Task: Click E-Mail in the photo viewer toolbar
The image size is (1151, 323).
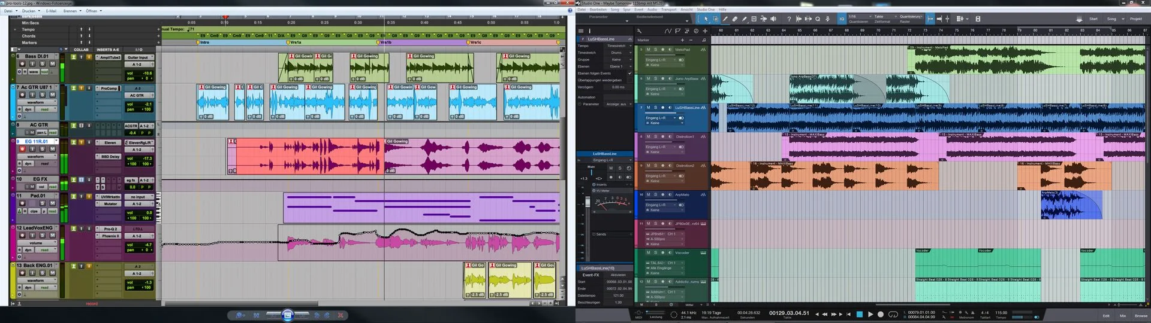Action: click(x=51, y=11)
